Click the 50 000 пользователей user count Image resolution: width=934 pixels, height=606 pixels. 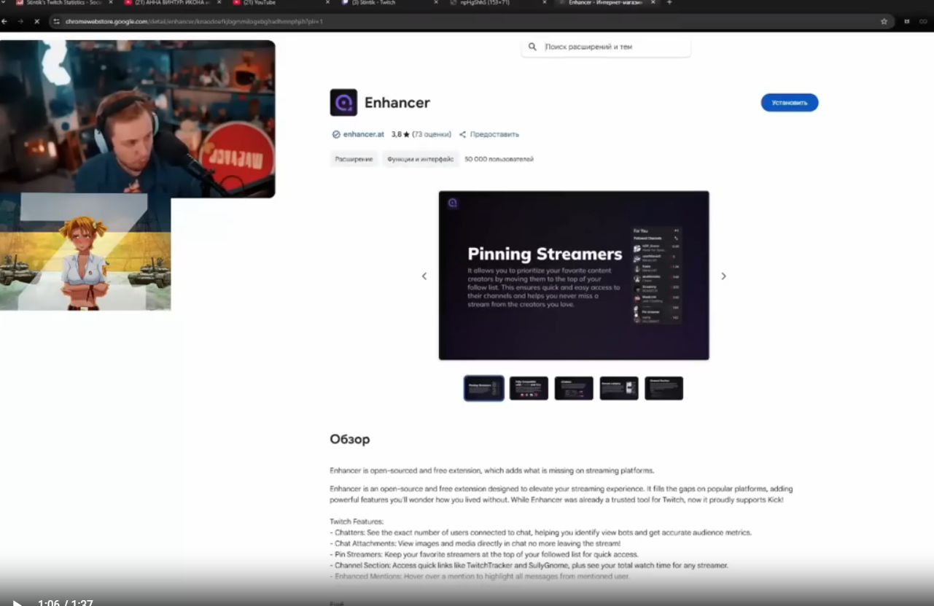[499, 159]
